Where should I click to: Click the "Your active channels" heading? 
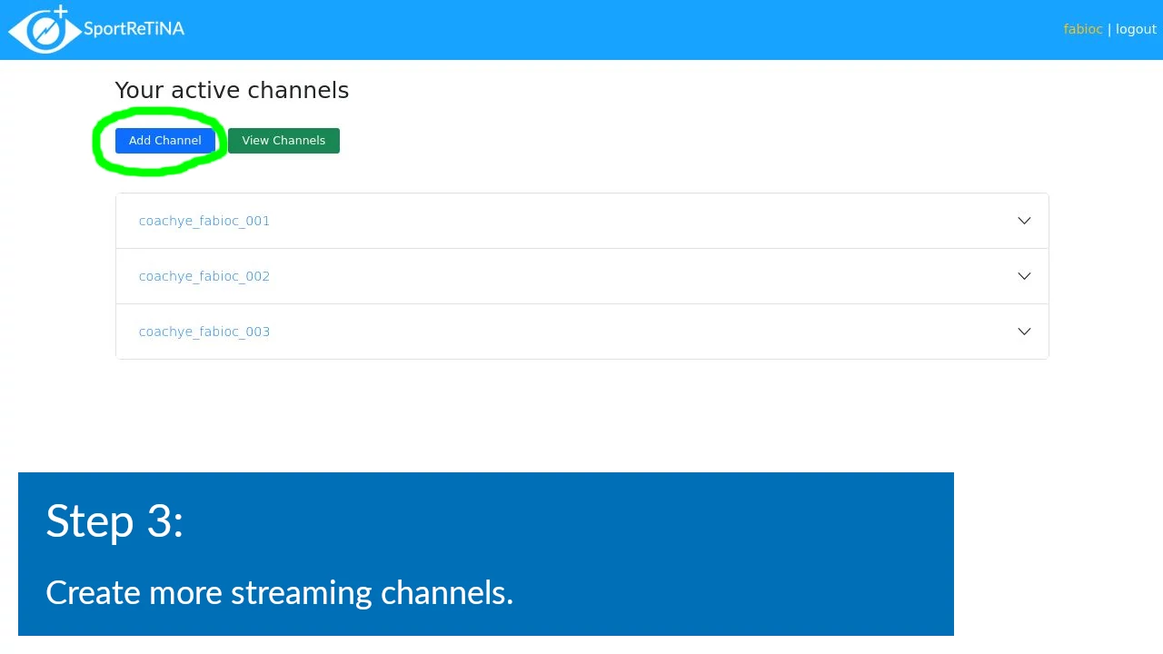(232, 91)
